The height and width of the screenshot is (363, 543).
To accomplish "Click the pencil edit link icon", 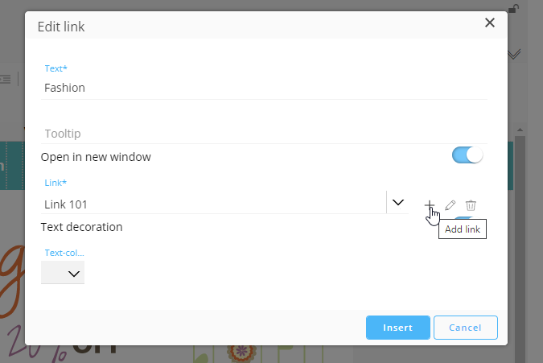I will (x=450, y=205).
